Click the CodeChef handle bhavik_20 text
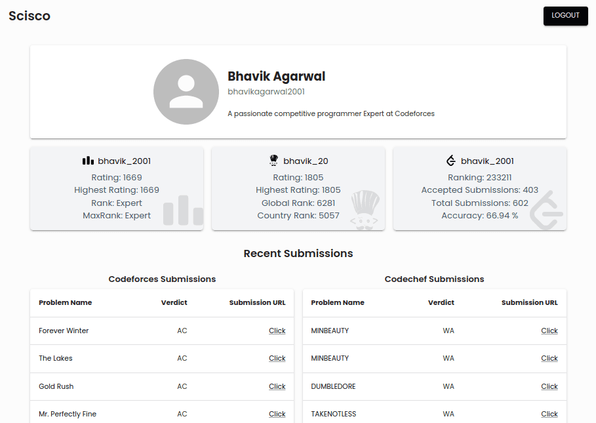This screenshot has height=423, width=596. tap(306, 161)
